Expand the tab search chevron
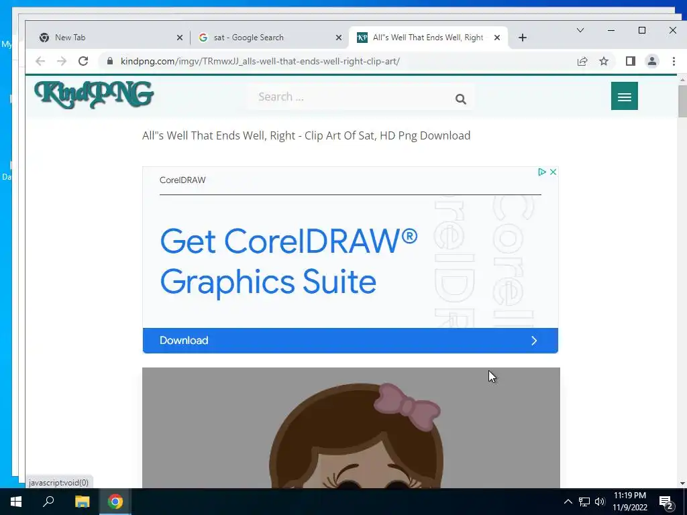Image resolution: width=687 pixels, height=515 pixels. 580,30
